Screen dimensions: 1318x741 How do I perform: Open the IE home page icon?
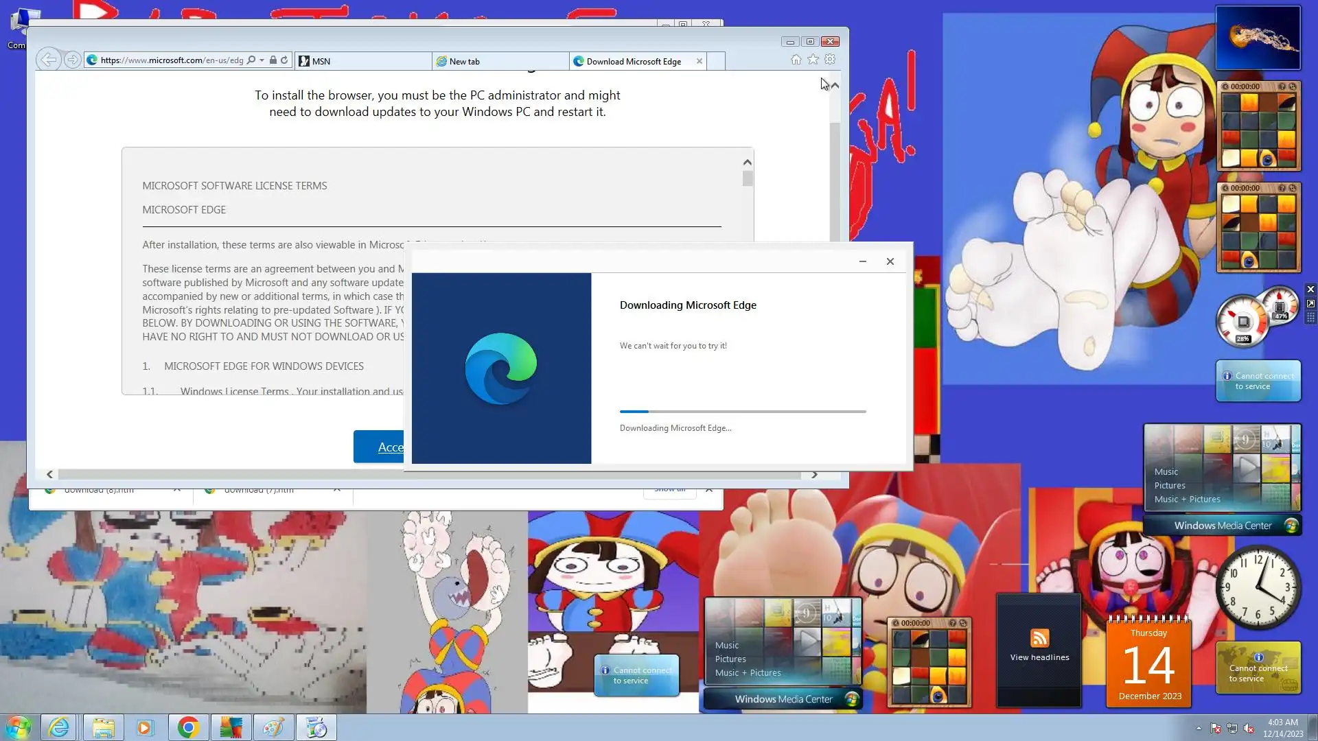[796, 60]
